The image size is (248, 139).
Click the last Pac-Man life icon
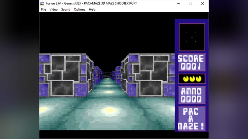198,79
